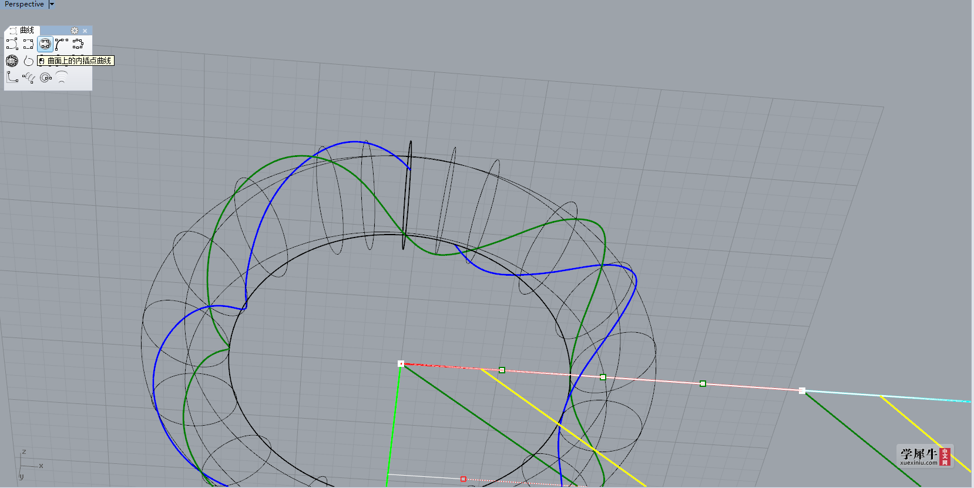Activate interpolate curve on surface tool
The width and height of the screenshot is (974, 488).
[45, 44]
